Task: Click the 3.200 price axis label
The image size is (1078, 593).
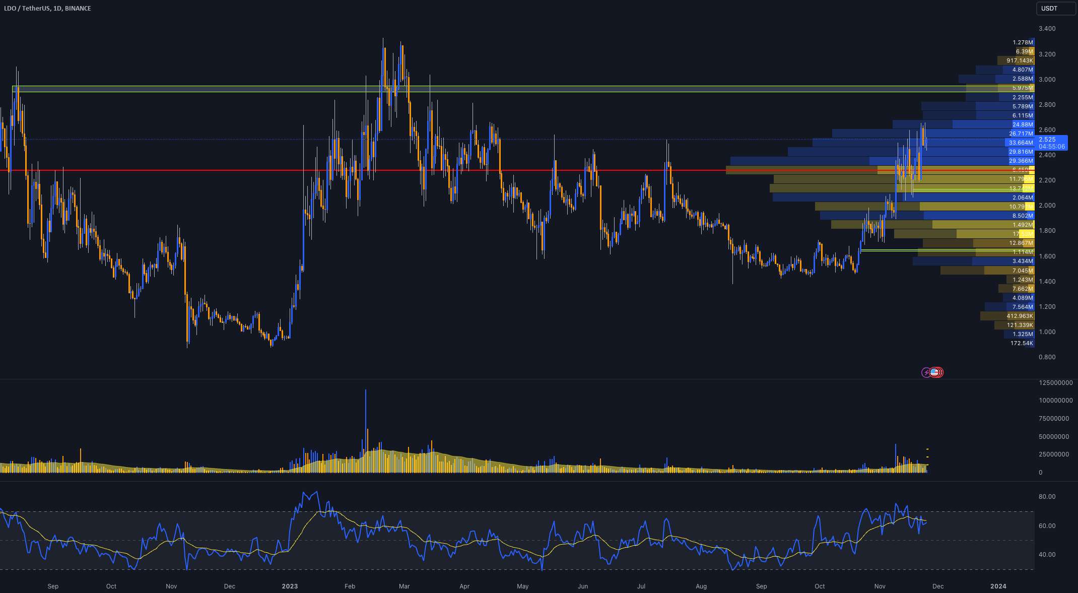Action: click(x=1047, y=54)
